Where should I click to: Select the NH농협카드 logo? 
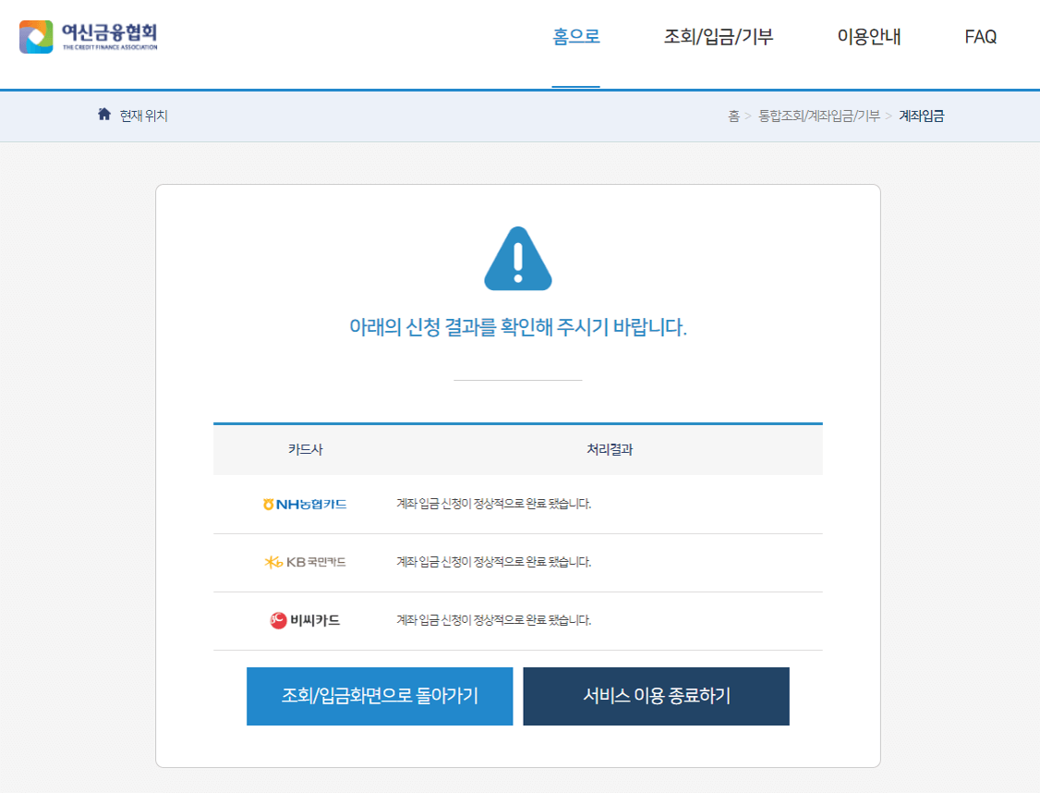[307, 504]
